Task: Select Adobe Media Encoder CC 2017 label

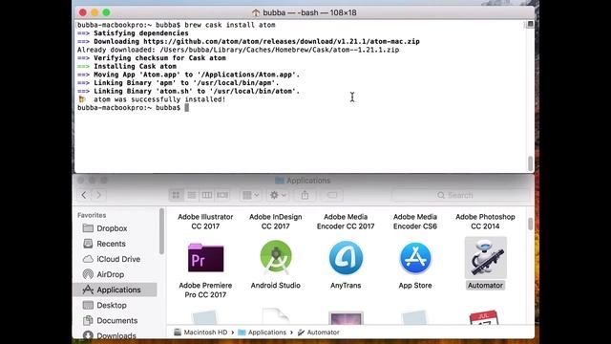Action: [x=346, y=222]
